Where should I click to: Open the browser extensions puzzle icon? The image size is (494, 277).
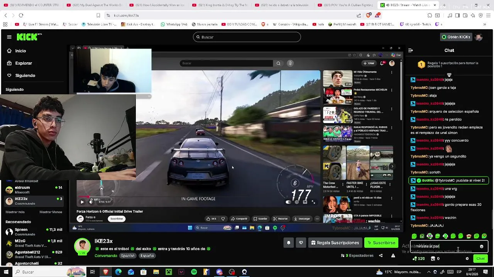[430, 15]
